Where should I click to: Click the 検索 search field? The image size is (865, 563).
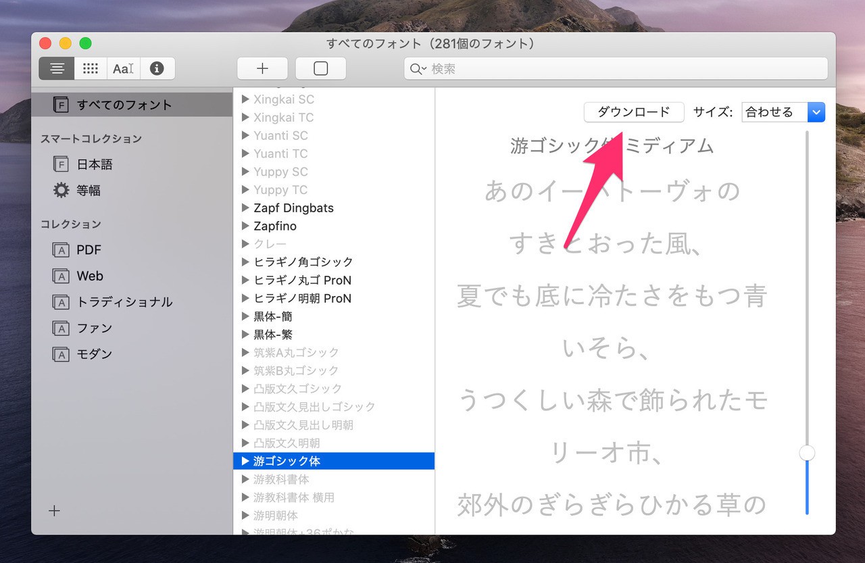click(622, 68)
